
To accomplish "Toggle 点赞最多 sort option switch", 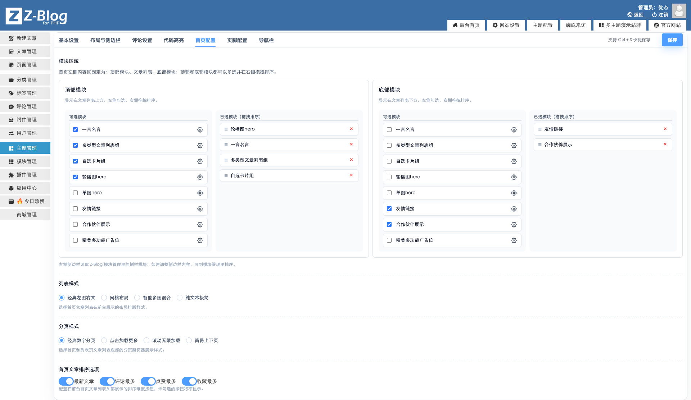I will click(x=148, y=381).
